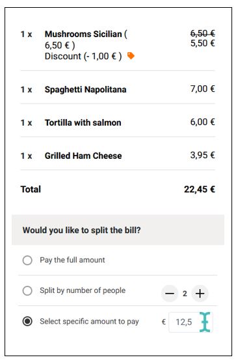Click the Total amount 22,45 €

click(200, 189)
